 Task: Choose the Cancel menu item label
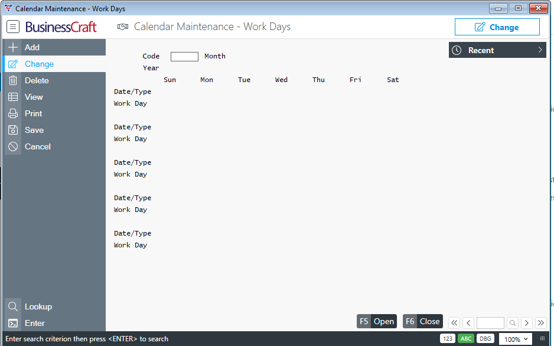point(37,146)
